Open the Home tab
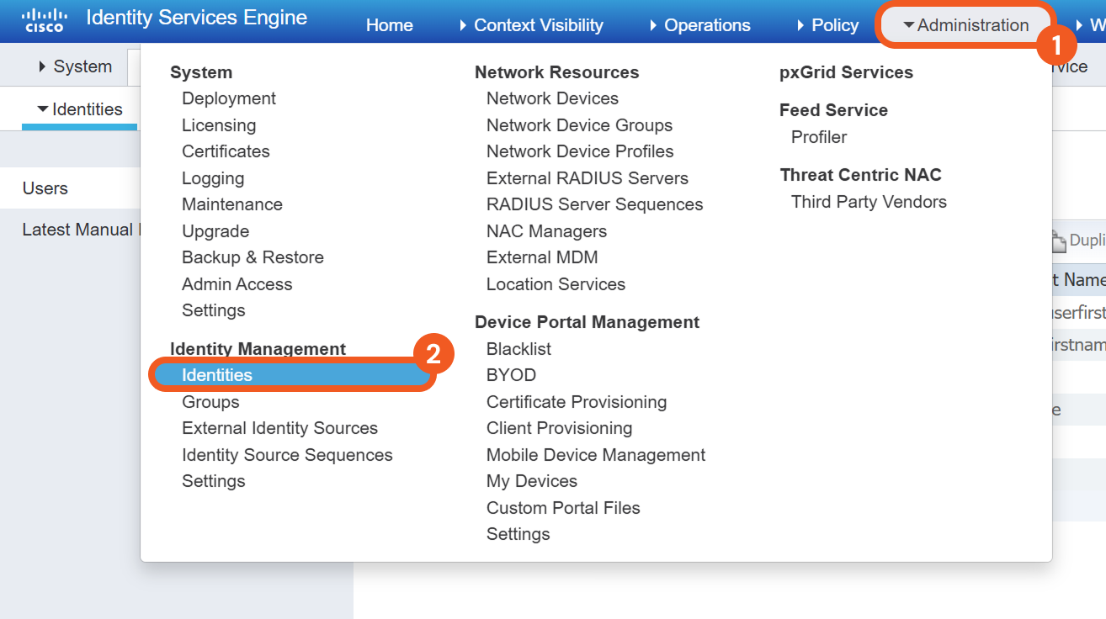Viewport: 1106px width, 619px height. (389, 25)
